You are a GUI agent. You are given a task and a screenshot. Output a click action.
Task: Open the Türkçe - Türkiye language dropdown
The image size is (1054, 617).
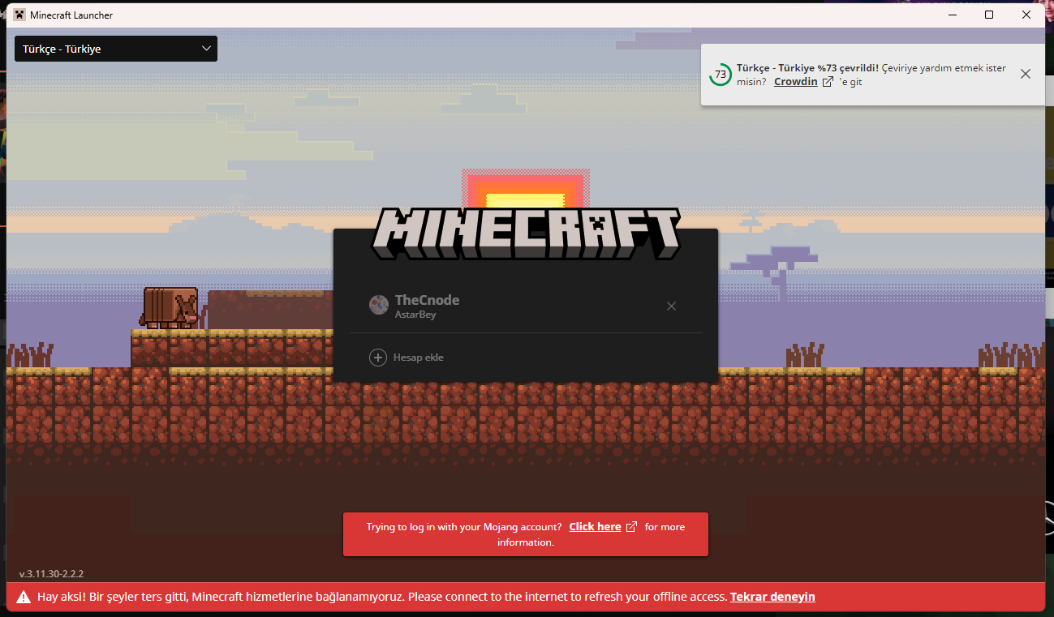(x=116, y=49)
